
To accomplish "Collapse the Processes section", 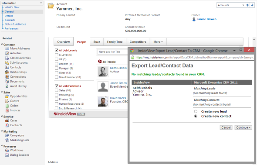I will [x=2, y=146].
